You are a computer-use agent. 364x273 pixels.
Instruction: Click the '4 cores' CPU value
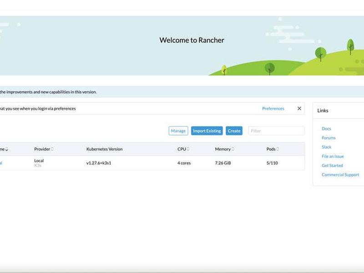(x=184, y=163)
